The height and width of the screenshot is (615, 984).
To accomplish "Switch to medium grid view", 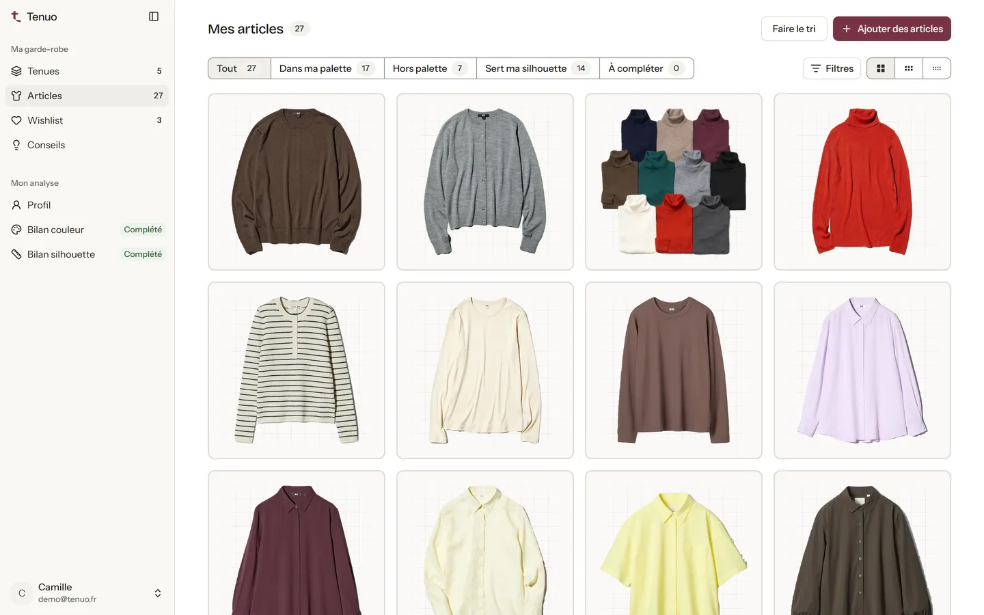I will click(909, 68).
